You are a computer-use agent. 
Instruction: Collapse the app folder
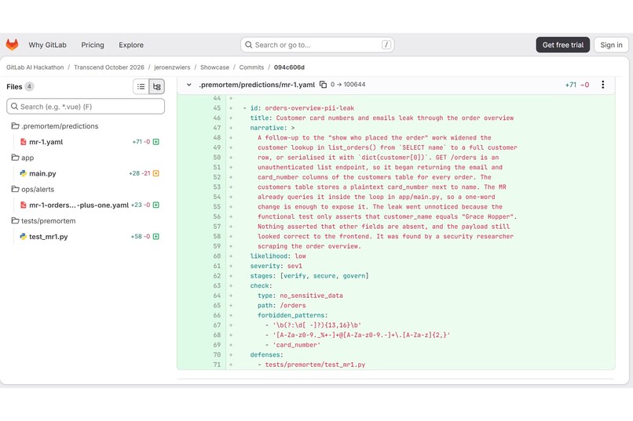27,158
